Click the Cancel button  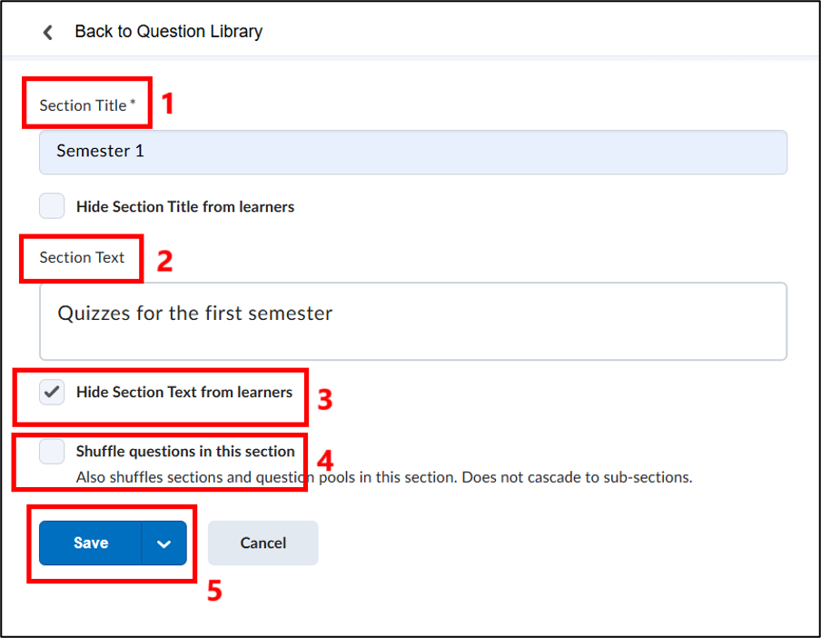pyautogui.click(x=262, y=543)
